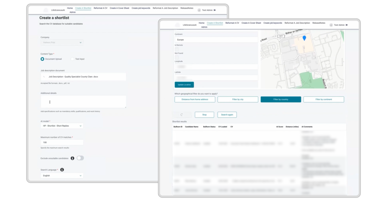This screenshot has height=200, width=387.
Task: Open Admin in front window navbar
Action: tap(204, 27)
